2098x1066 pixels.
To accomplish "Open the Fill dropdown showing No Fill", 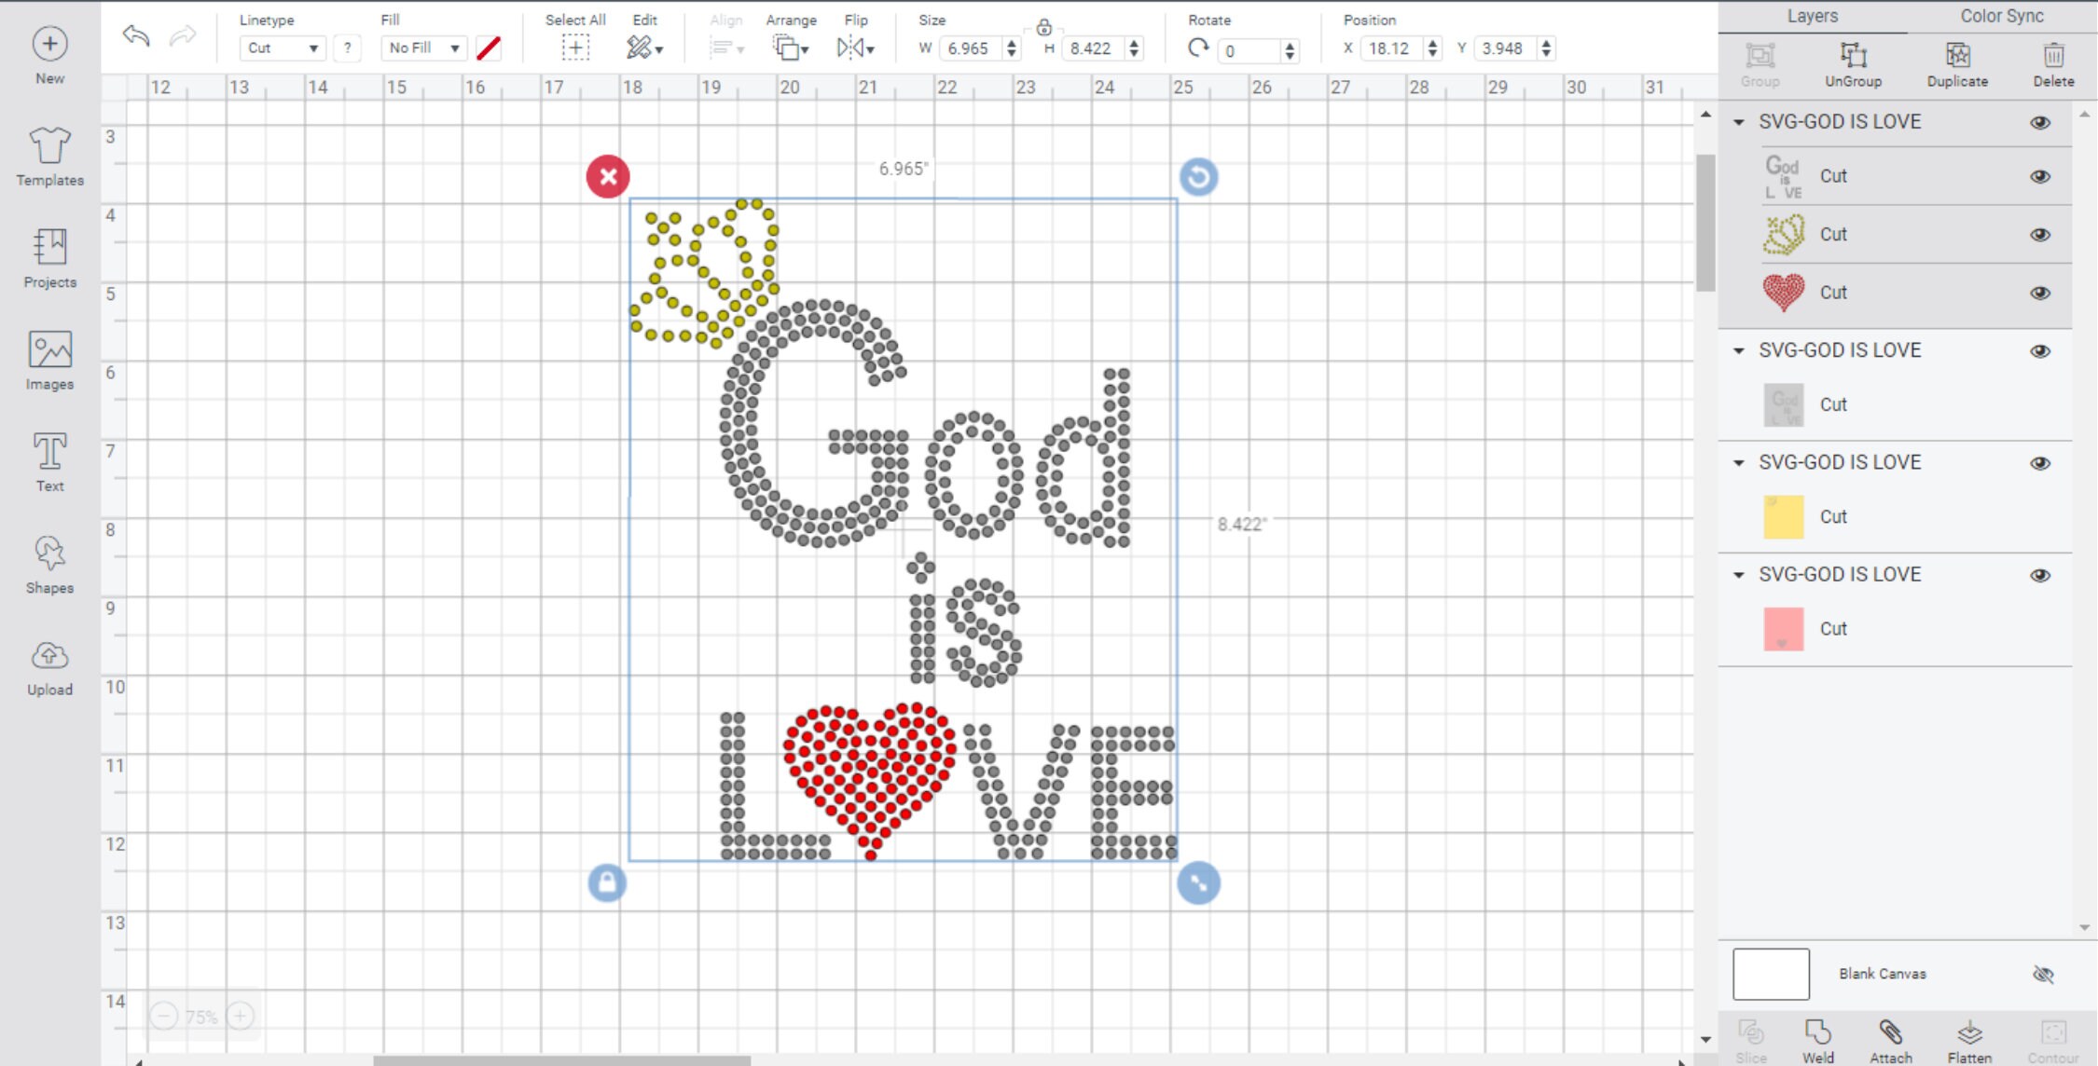I will 422,48.
